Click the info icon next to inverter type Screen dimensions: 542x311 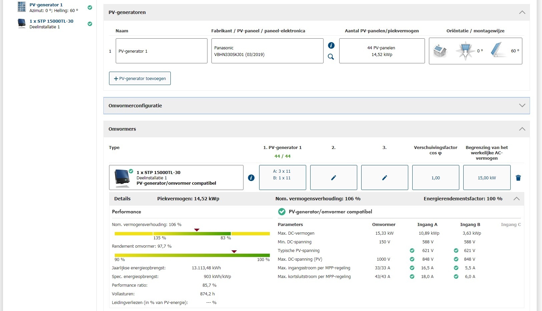click(x=251, y=178)
